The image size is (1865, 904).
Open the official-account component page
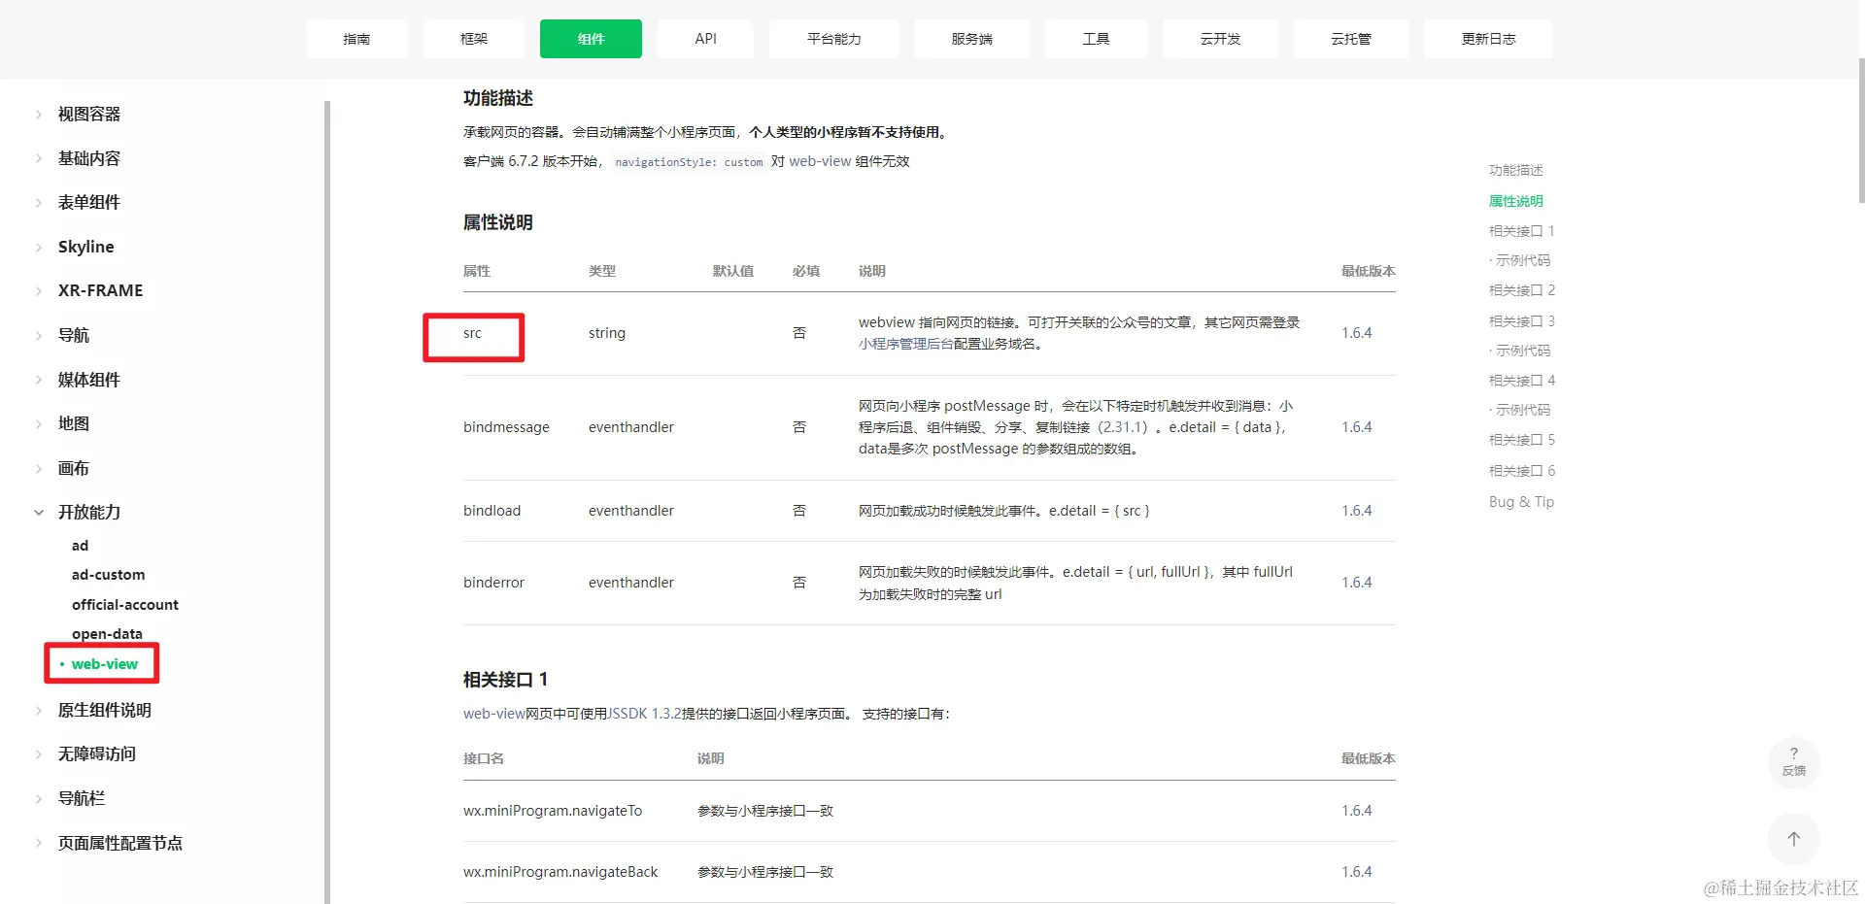(125, 605)
